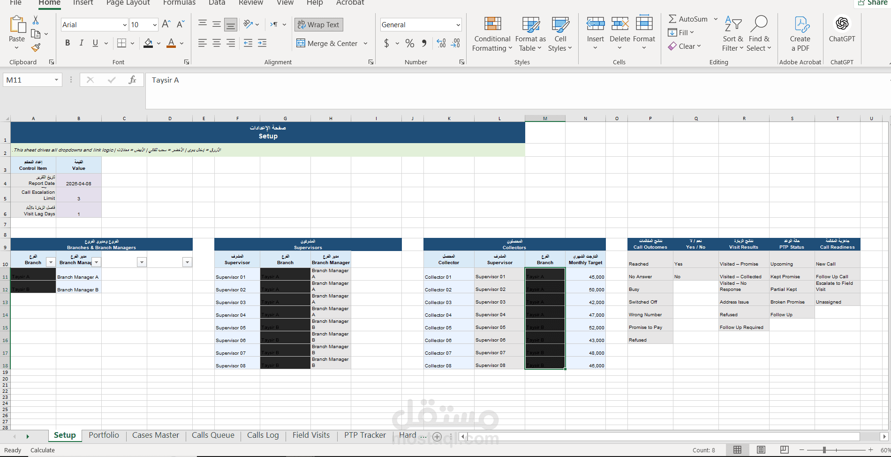Select the column M header
This screenshot has width=891, height=457.
tap(545, 118)
